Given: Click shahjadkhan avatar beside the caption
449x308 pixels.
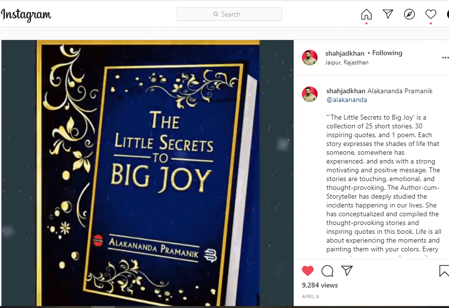Looking at the screenshot, I should point(310,94).
